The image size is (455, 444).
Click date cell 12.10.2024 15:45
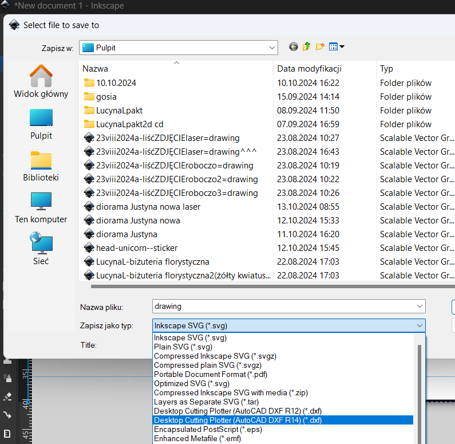pos(308,248)
